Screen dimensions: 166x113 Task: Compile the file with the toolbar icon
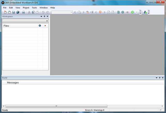(x=118, y=12)
